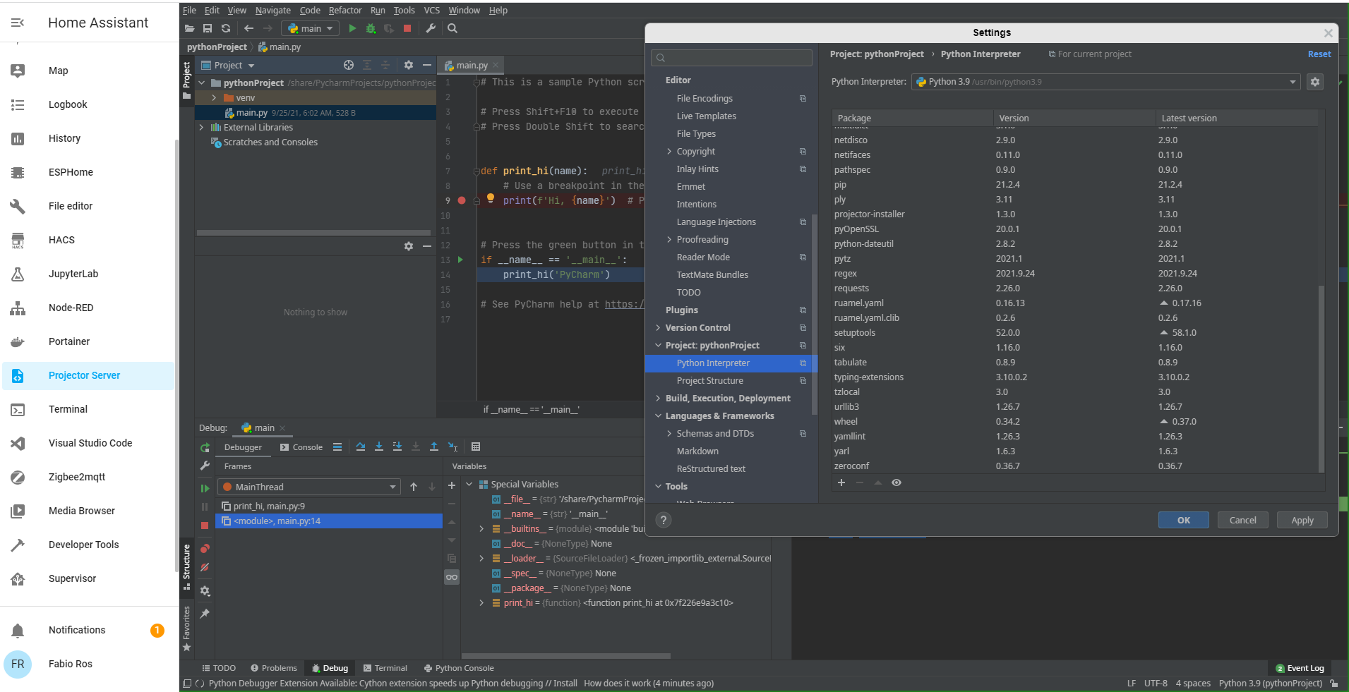Click the Apply button in Settings

click(x=1302, y=520)
